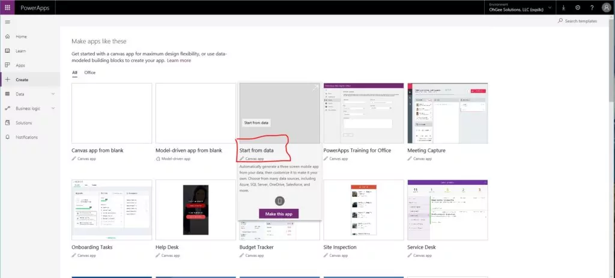Click pencil icon under Help Desk
Viewport: 615px width, 278px height.
[x=158, y=256]
